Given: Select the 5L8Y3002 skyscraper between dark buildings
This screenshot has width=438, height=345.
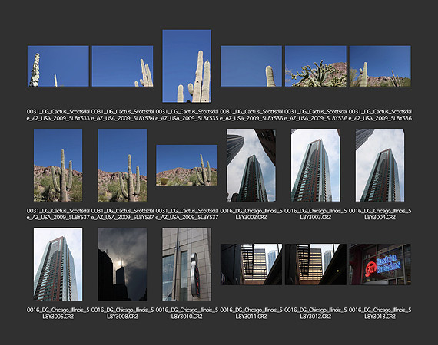Looking at the screenshot, I should [251, 166].
